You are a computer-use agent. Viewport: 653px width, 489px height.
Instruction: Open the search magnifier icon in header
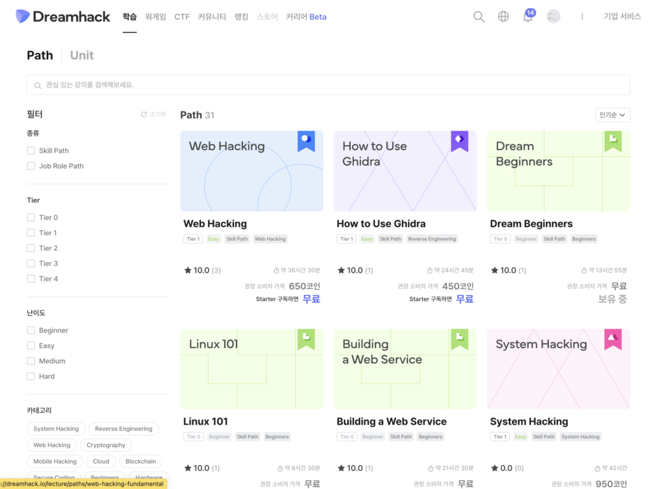pos(479,17)
